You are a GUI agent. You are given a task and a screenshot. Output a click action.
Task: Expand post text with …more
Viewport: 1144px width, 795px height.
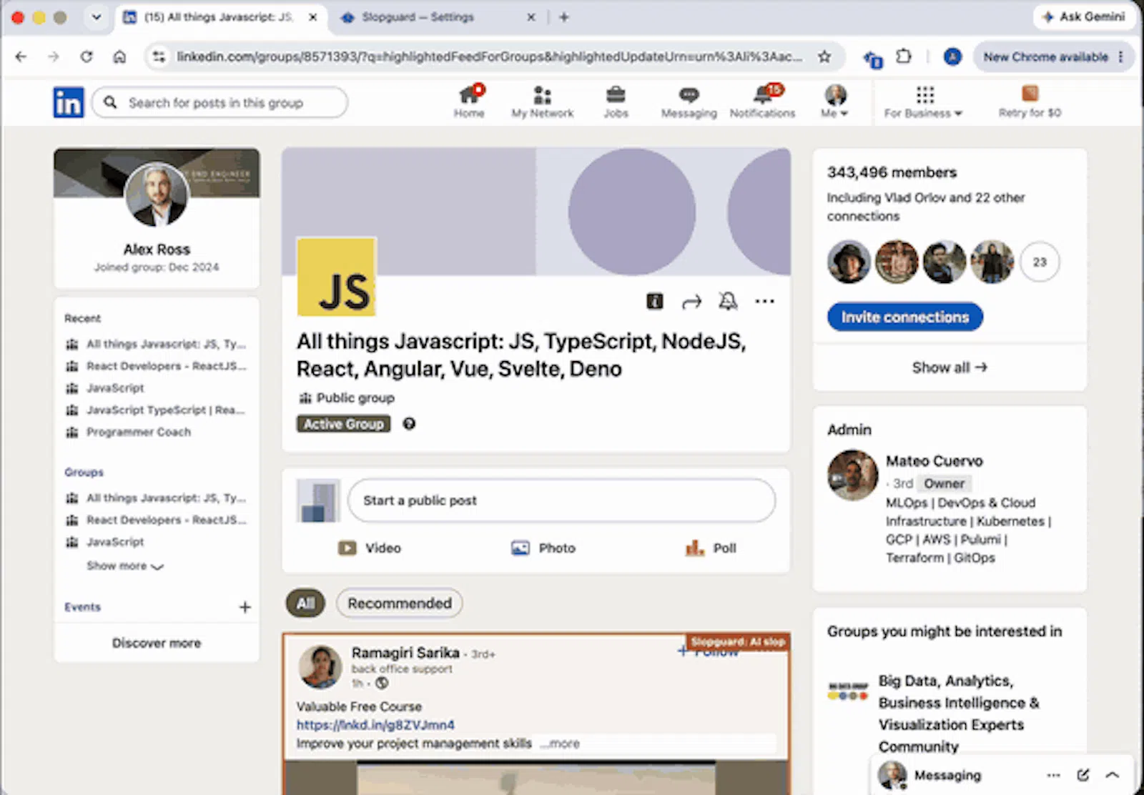[x=560, y=744]
